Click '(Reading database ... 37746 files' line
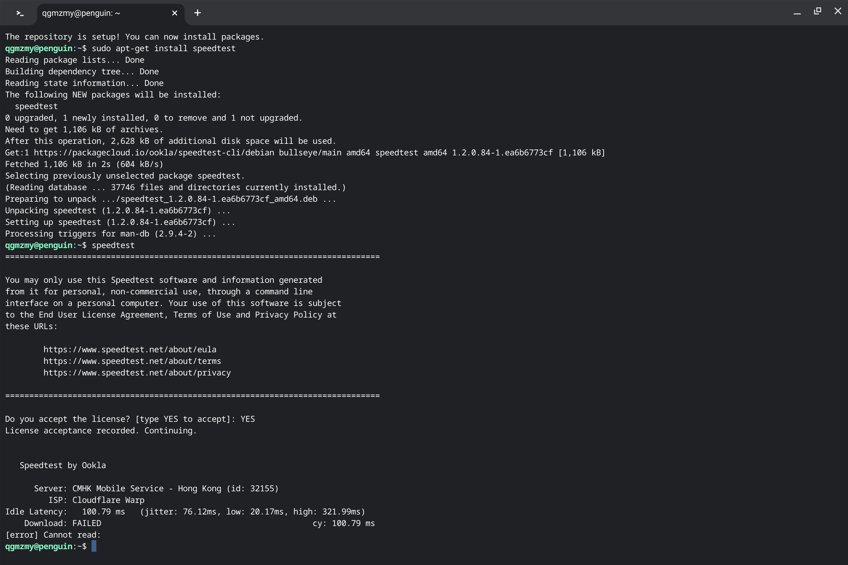Viewport: 848px width, 565px height. 176,187
